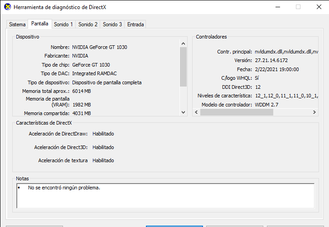Viewport: 329px width, 227px height.
Task: Click "Dispositivo de pantalla completa" value
Action: pos(107,82)
